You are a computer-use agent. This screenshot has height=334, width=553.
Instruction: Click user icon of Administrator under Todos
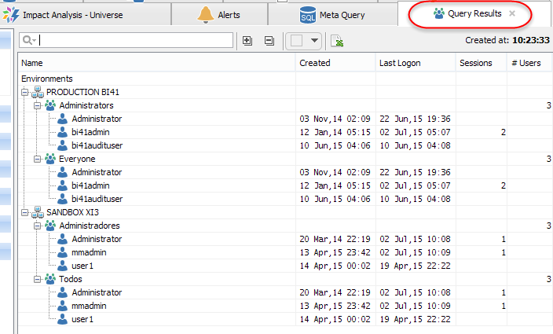click(62, 292)
